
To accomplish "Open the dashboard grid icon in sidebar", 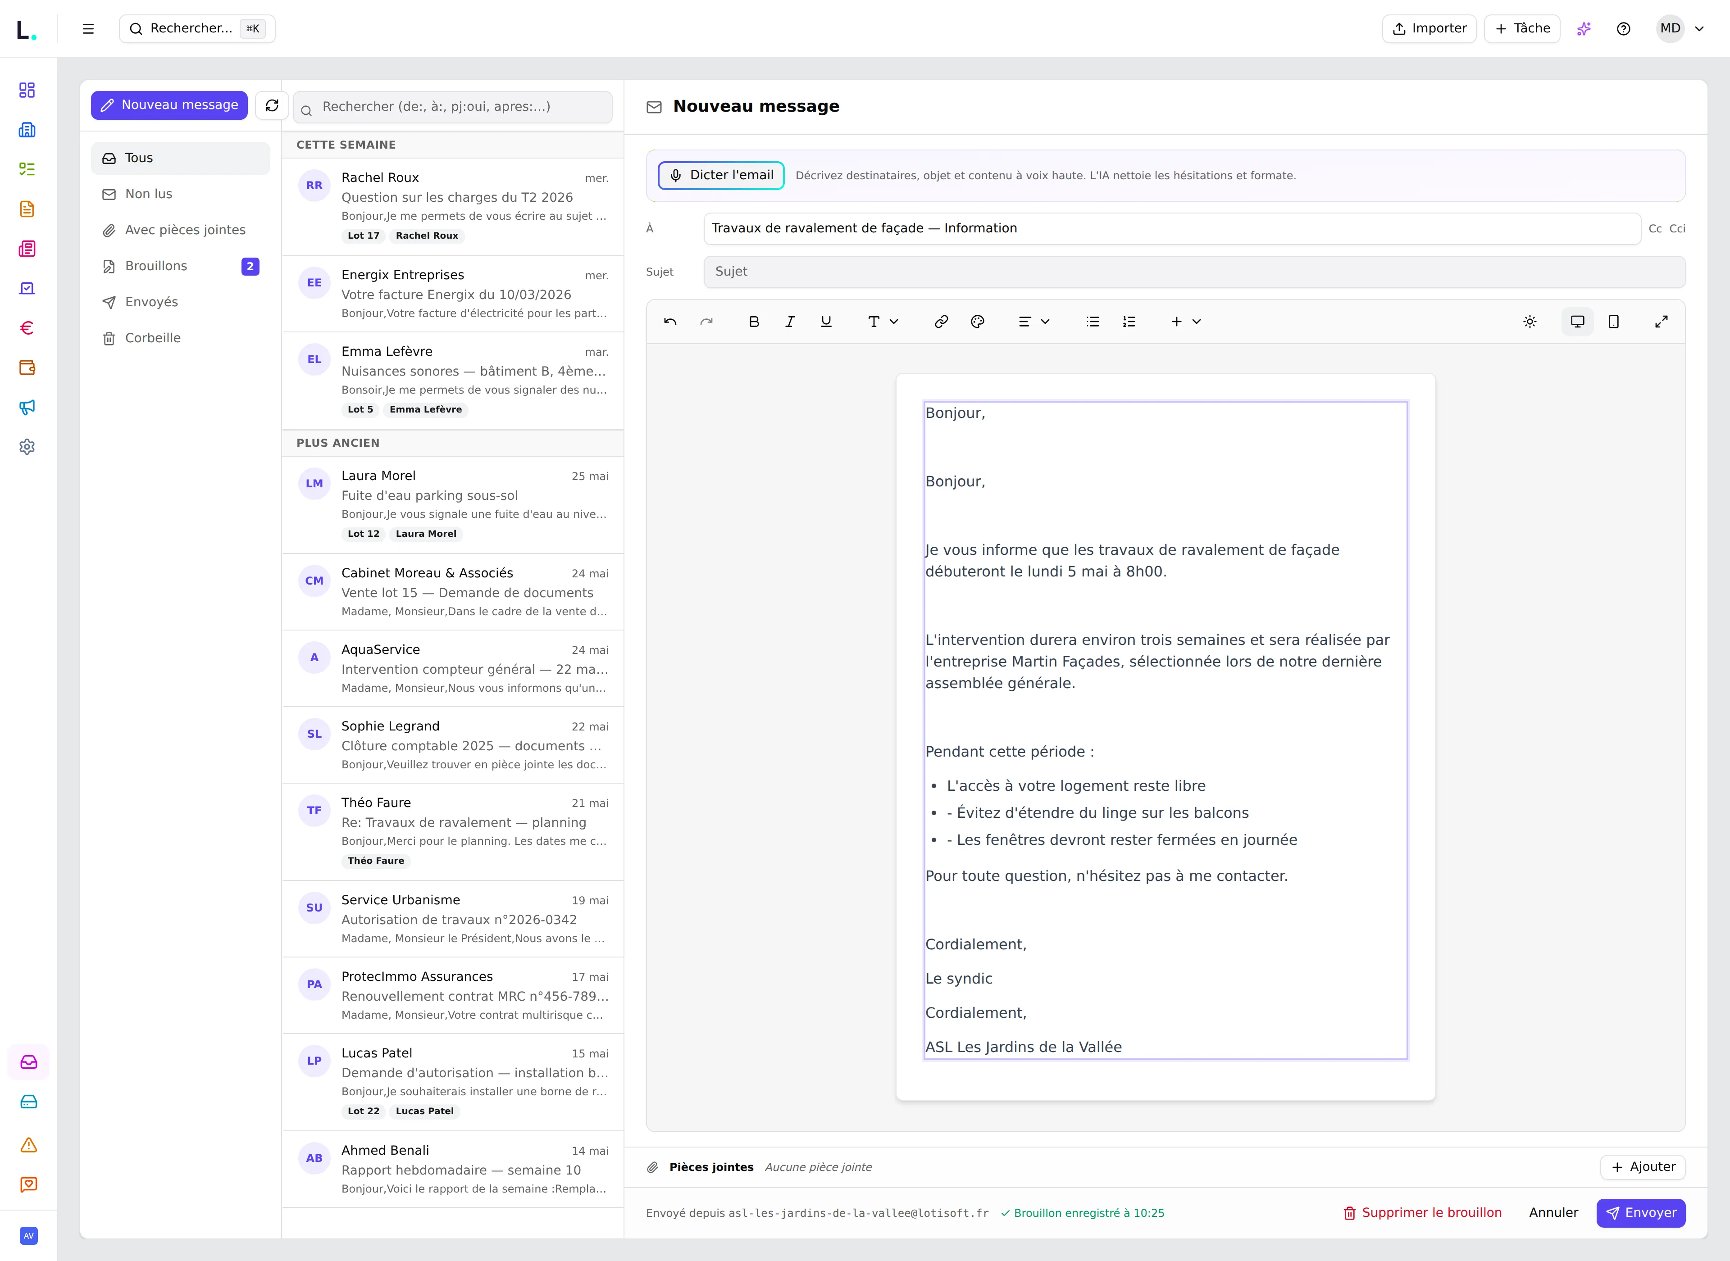I will 27,90.
